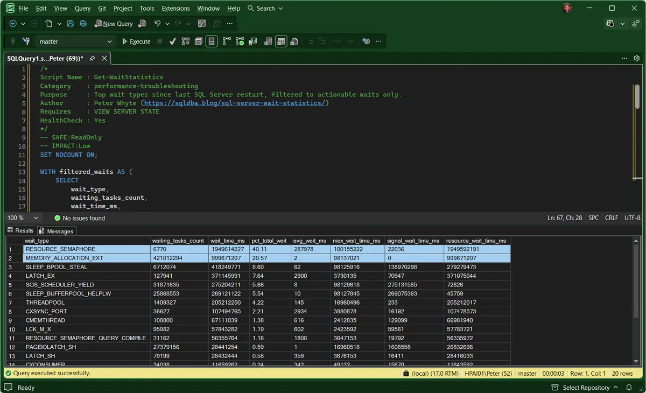The image size is (646, 393).
Task: Click the Save All icon
Action: pyautogui.click(x=83, y=24)
